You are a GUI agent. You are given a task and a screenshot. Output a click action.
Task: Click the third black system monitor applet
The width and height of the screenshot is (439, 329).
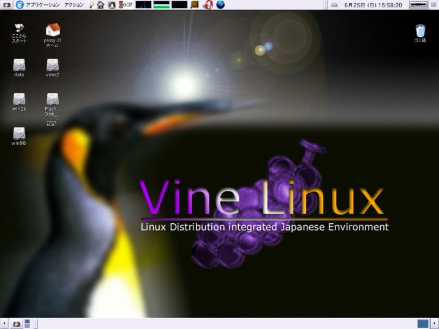click(x=179, y=5)
